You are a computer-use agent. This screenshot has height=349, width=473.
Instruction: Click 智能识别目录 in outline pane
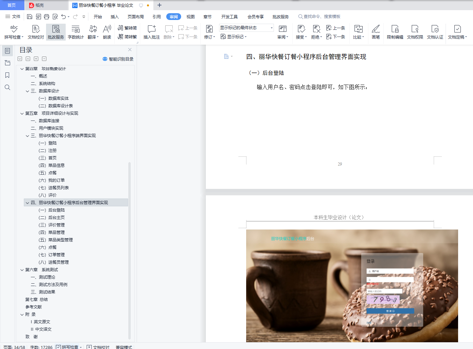118,59
